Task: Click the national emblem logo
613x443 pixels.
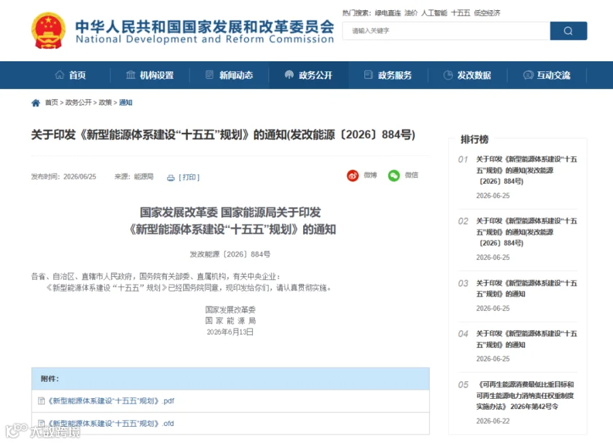Action: pyautogui.click(x=48, y=31)
